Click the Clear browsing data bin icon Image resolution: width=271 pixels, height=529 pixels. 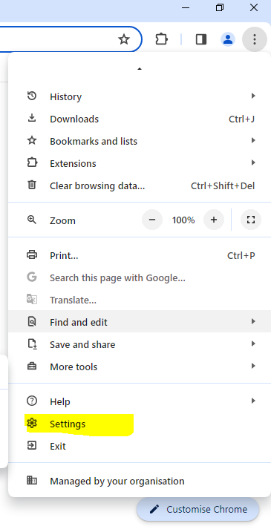click(32, 185)
